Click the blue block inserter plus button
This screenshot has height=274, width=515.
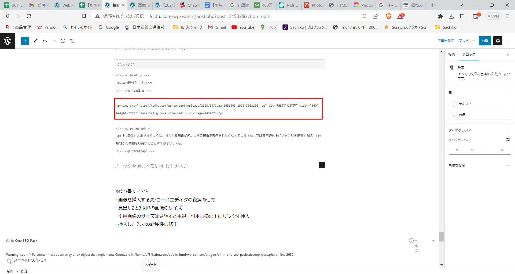25,41
